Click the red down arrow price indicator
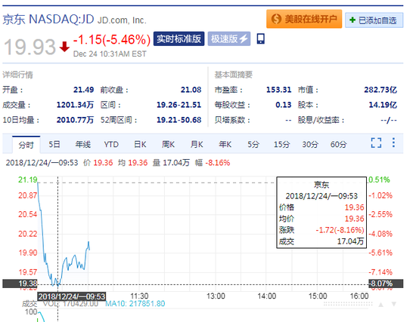Viewport: 416px width, 322px height. pos(64,47)
